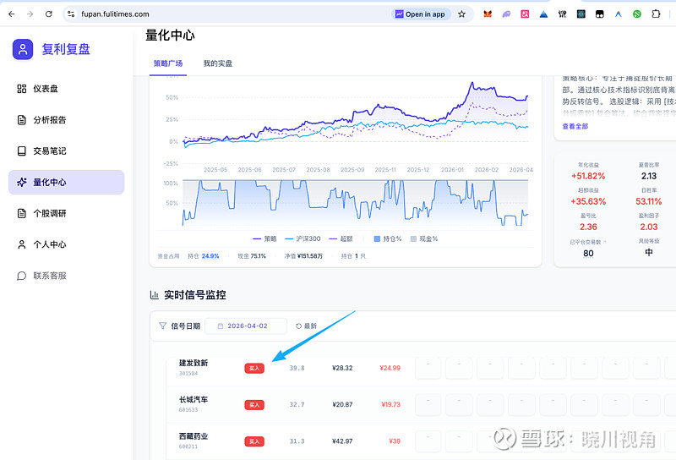The height and width of the screenshot is (460, 676).
Task: Open 个股调研 in sidebar
Action: [67, 213]
